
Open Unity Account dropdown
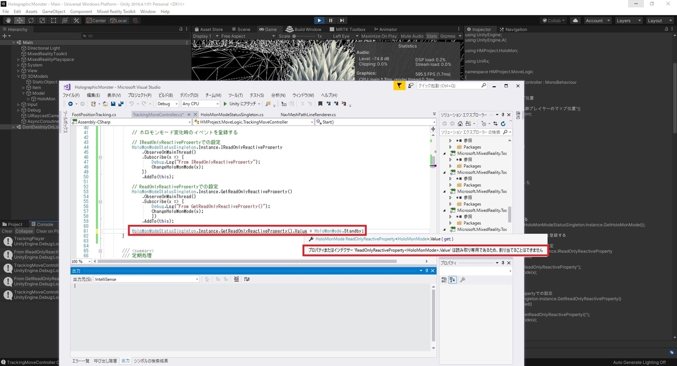pyautogui.click(x=597, y=20)
